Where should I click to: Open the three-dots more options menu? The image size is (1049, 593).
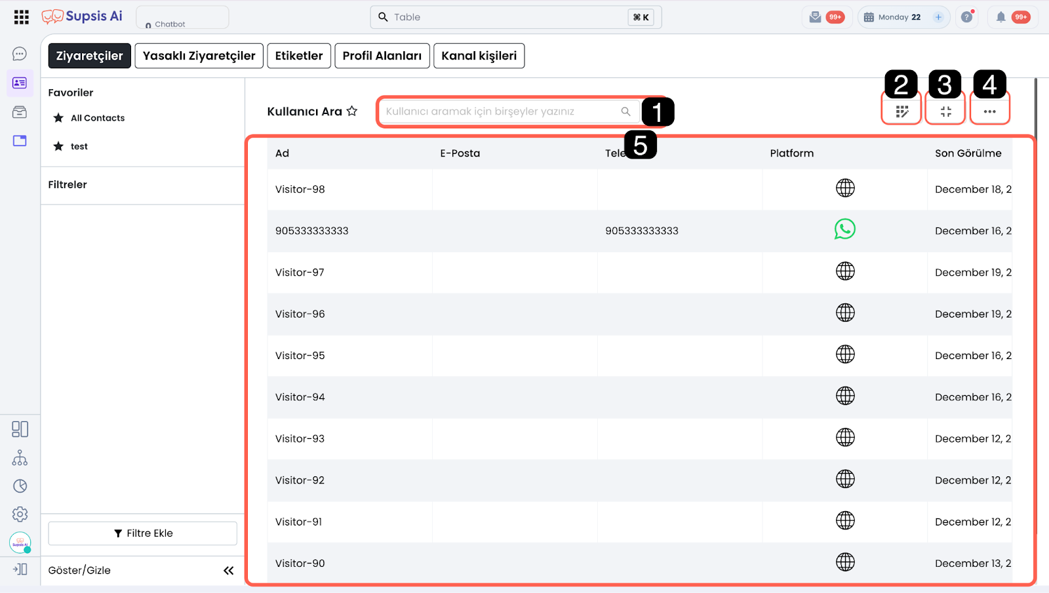(x=989, y=111)
